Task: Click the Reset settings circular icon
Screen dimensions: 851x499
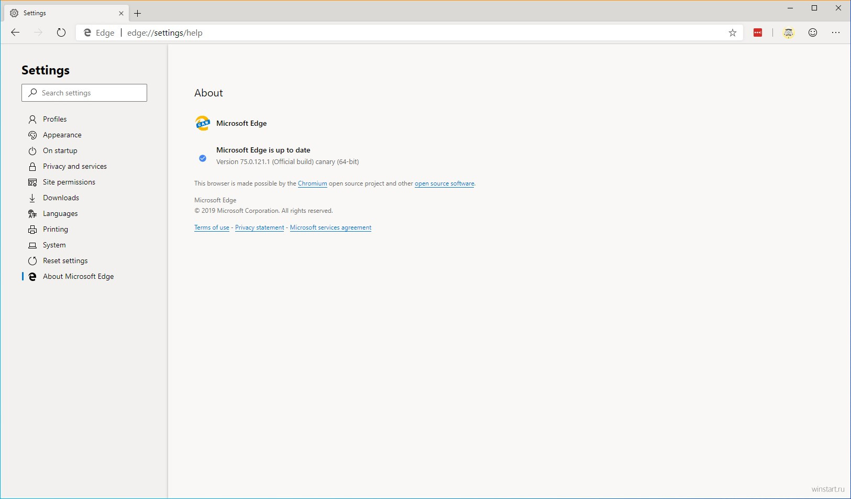Action: 32,261
